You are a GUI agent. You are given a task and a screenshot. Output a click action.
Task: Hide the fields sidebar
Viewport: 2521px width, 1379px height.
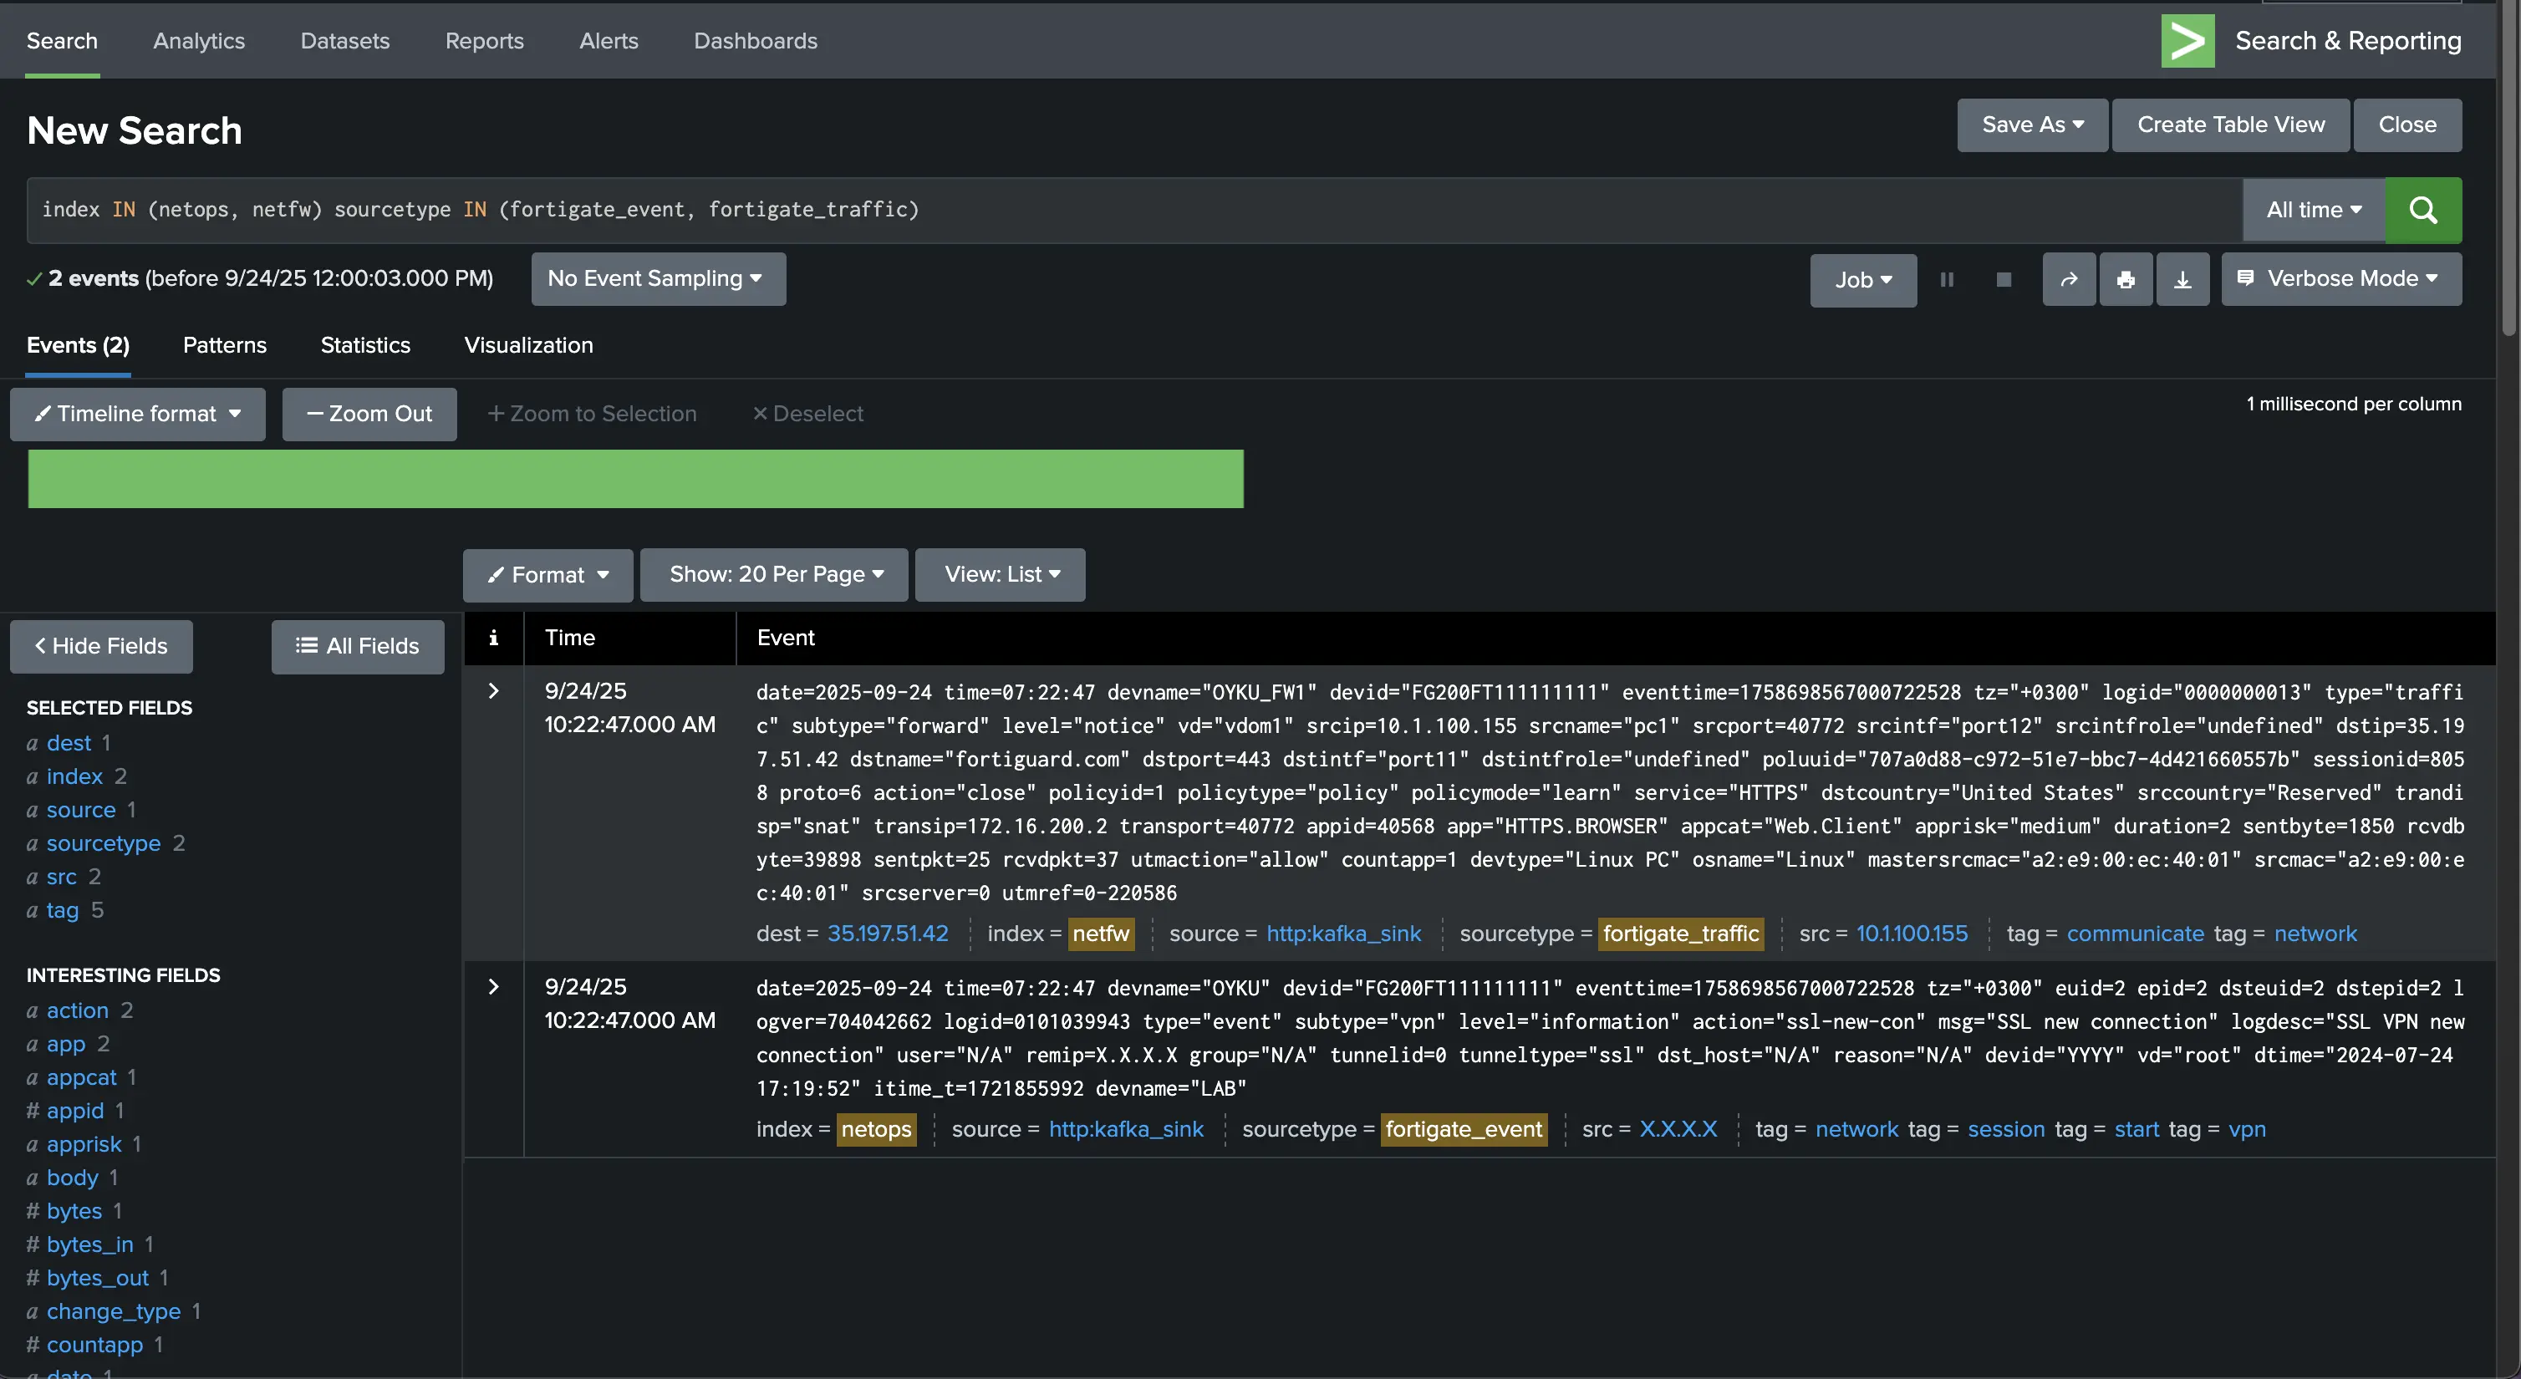(101, 646)
